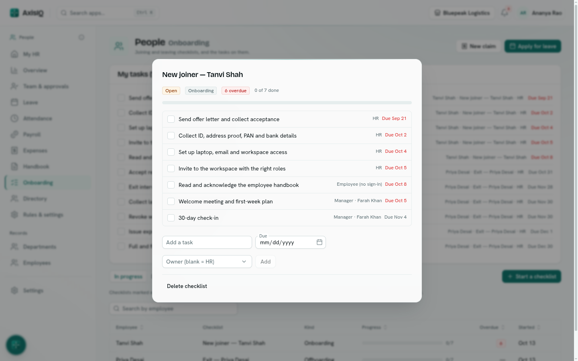The height and width of the screenshot is (361, 578).
Task: Click the Add button next to Owner
Action: [265, 262]
